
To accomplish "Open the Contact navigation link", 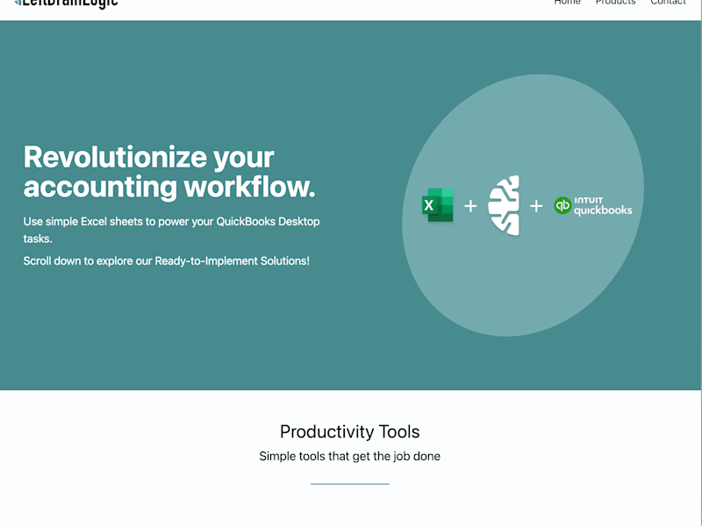I will coord(668,3).
